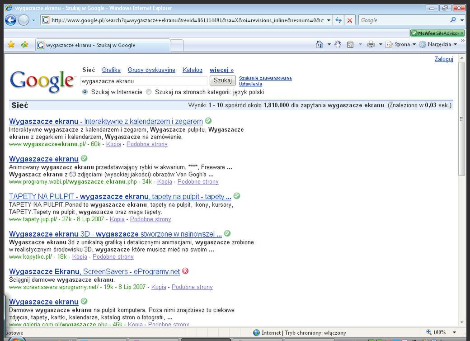Viewport: 470px width, 341px height.
Task: Click the zoom magnifier 100% control
Action: [x=436, y=332]
